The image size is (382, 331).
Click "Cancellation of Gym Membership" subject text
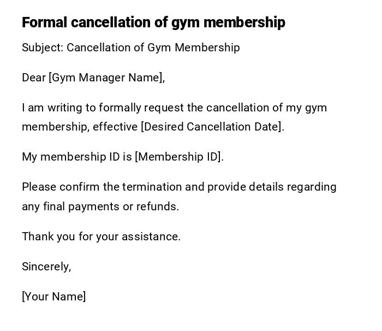click(x=153, y=48)
